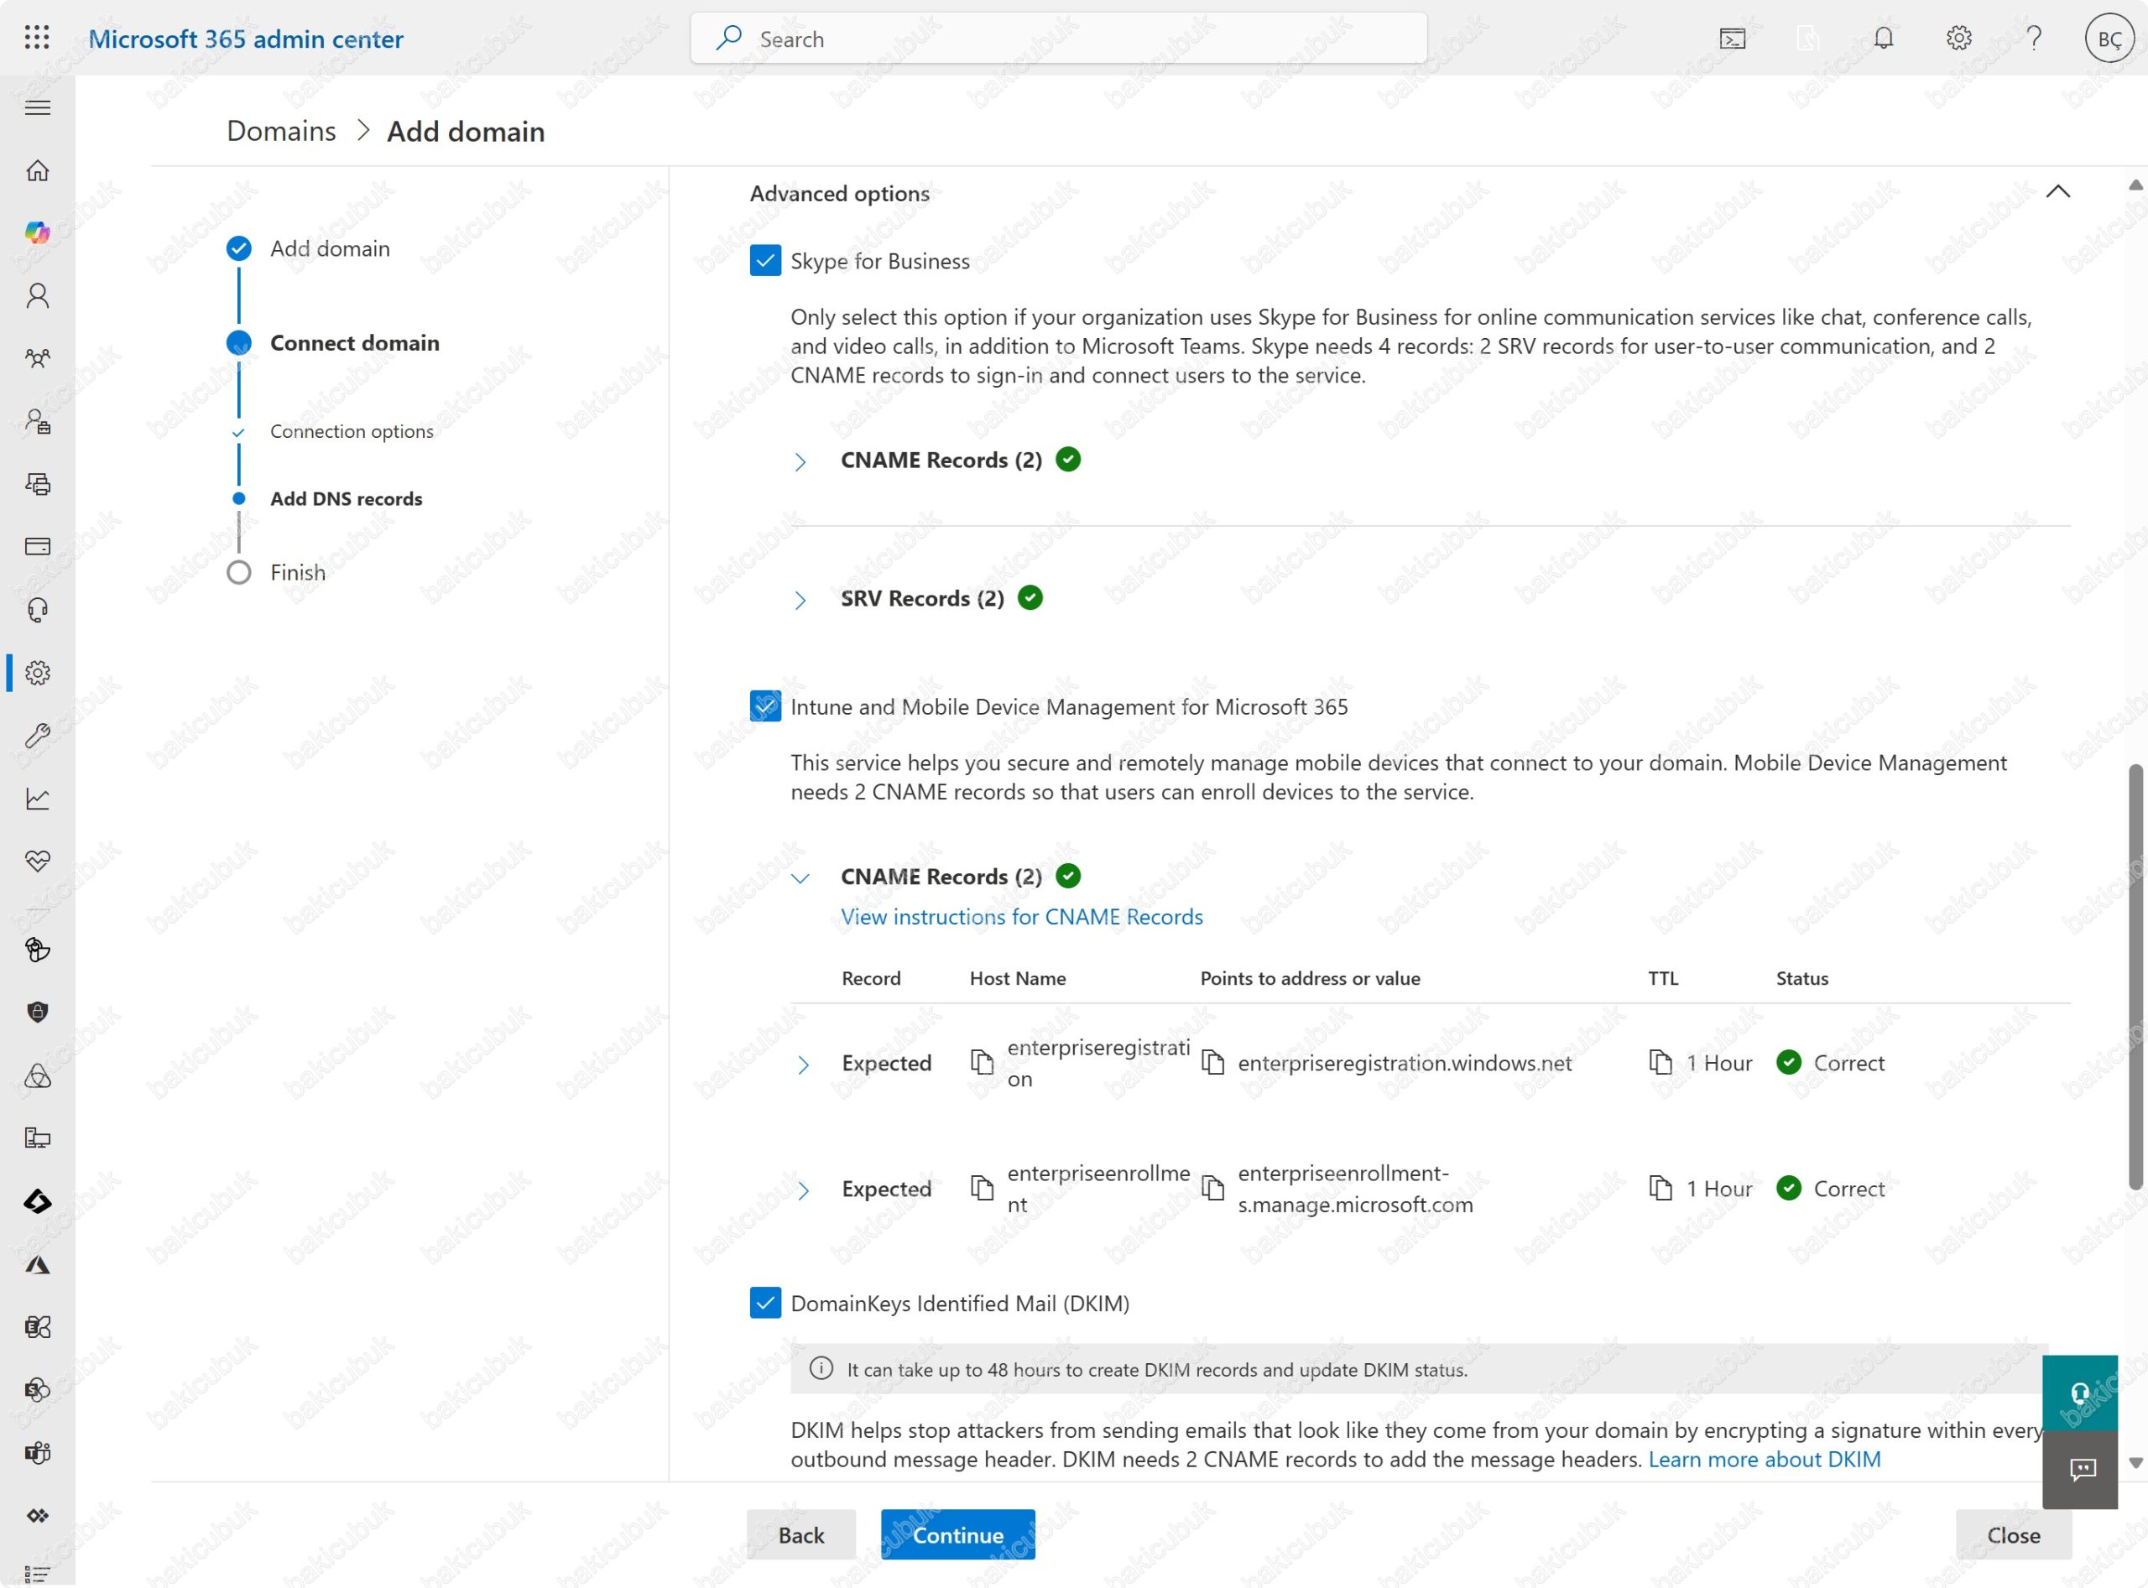
Task: Open the feedback chat icon
Action: pos(2081,1469)
